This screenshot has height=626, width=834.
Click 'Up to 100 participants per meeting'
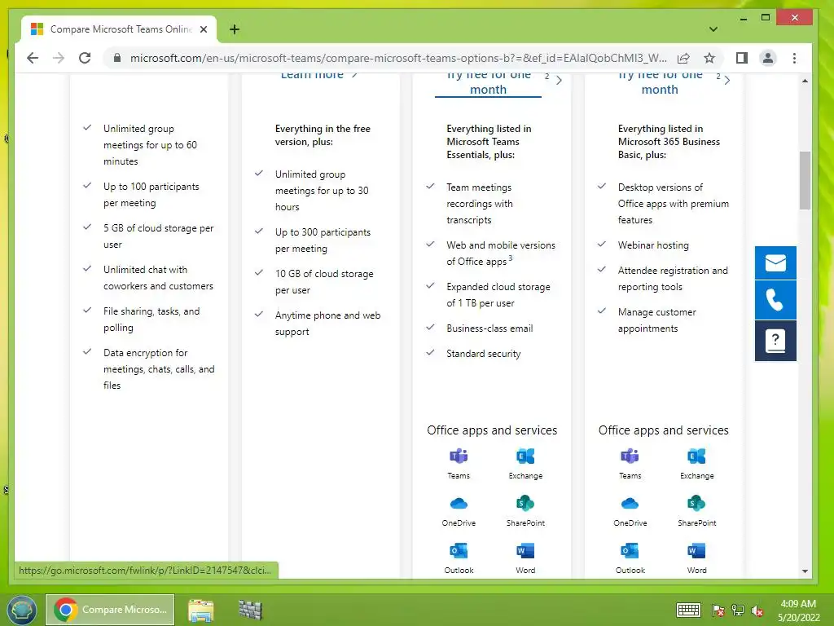151,195
